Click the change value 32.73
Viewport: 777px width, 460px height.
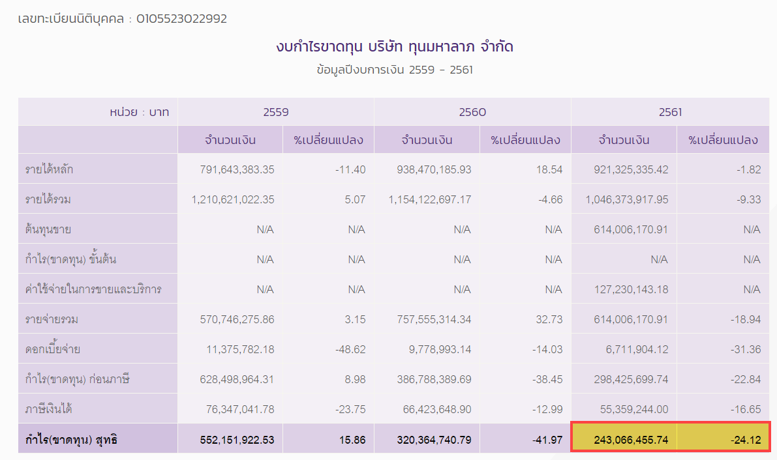(x=549, y=319)
